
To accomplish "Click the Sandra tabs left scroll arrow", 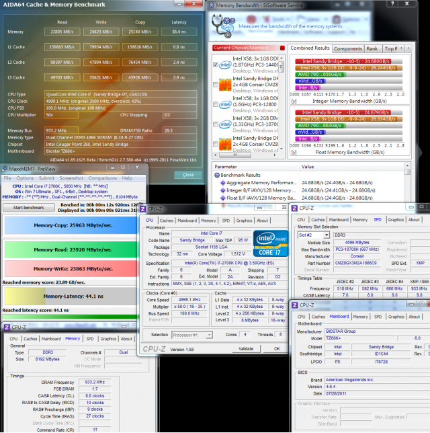I will (401, 48).
